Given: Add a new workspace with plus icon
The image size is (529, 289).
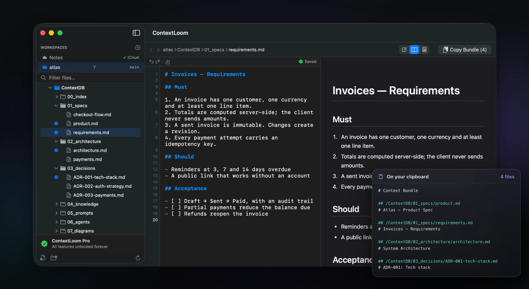Looking at the screenshot, I should tap(138, 48).
